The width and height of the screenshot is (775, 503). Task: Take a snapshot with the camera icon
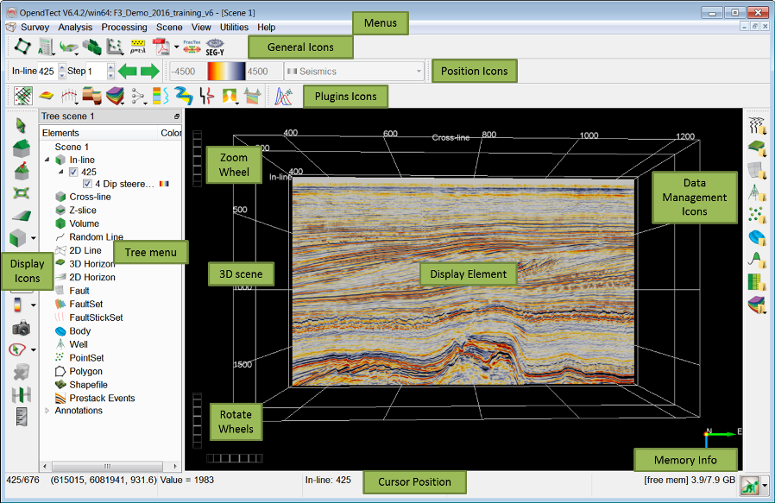(x=21, y=328)
